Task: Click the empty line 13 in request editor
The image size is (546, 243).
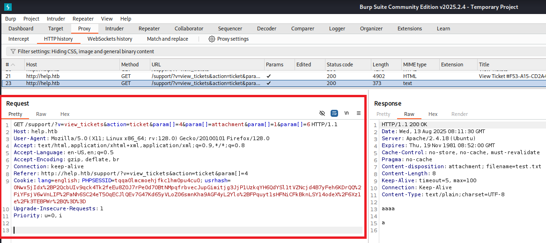Action: pos(187,230)
